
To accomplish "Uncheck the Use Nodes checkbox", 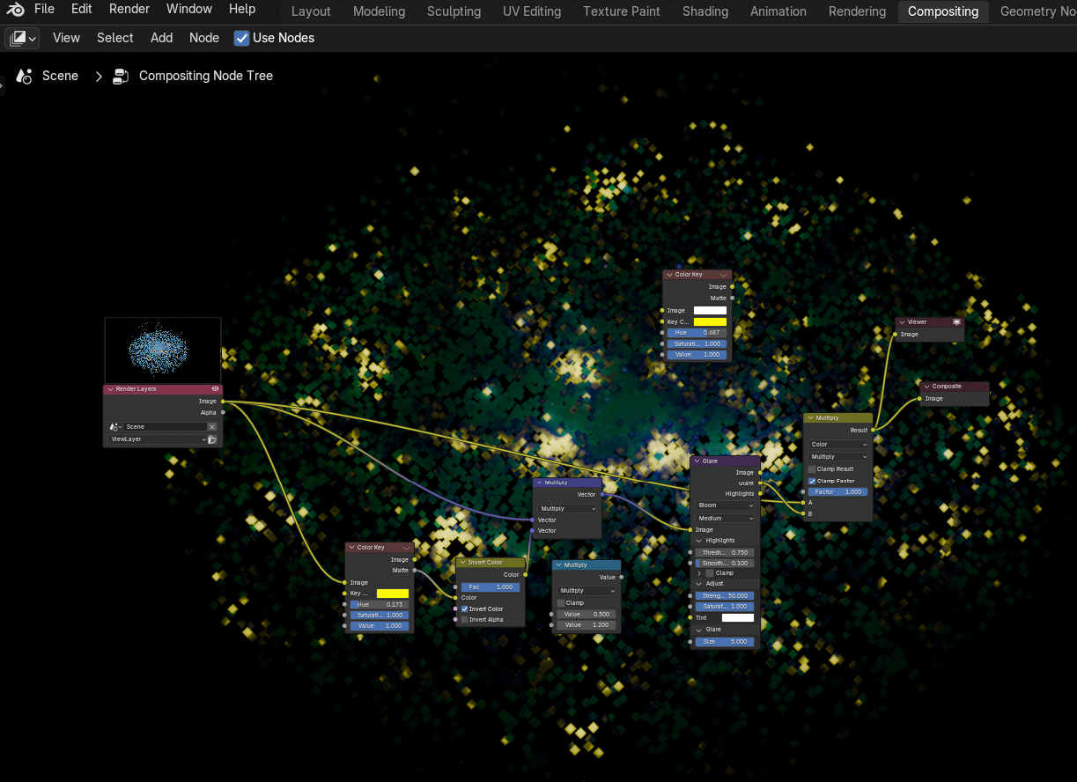I will [241, 38].
